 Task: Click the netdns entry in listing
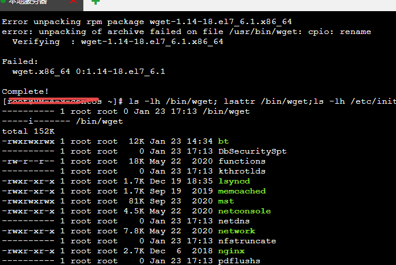pos(234,221)
